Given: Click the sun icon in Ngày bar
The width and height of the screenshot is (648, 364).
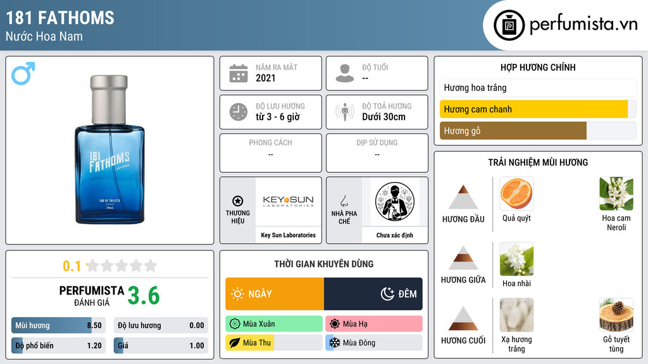Looking at the screenshot, I should (238, 294).
